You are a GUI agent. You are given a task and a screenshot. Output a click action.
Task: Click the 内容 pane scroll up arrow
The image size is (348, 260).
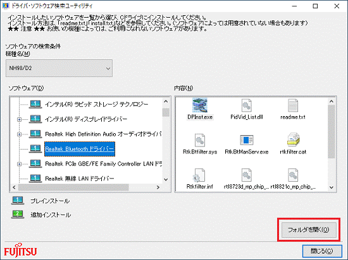point(332,102)
